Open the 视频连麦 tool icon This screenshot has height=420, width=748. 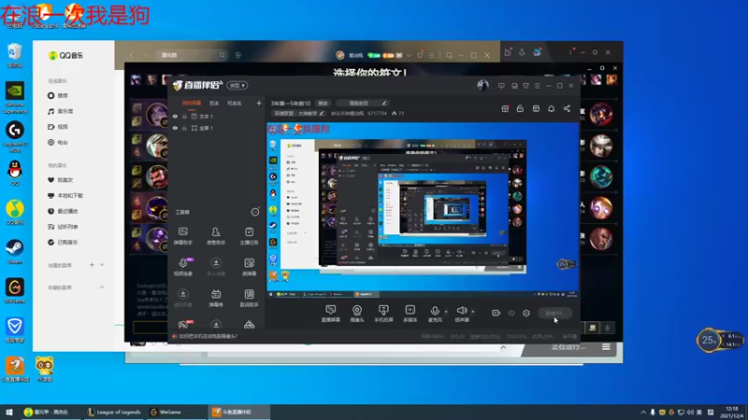point(182,267)
